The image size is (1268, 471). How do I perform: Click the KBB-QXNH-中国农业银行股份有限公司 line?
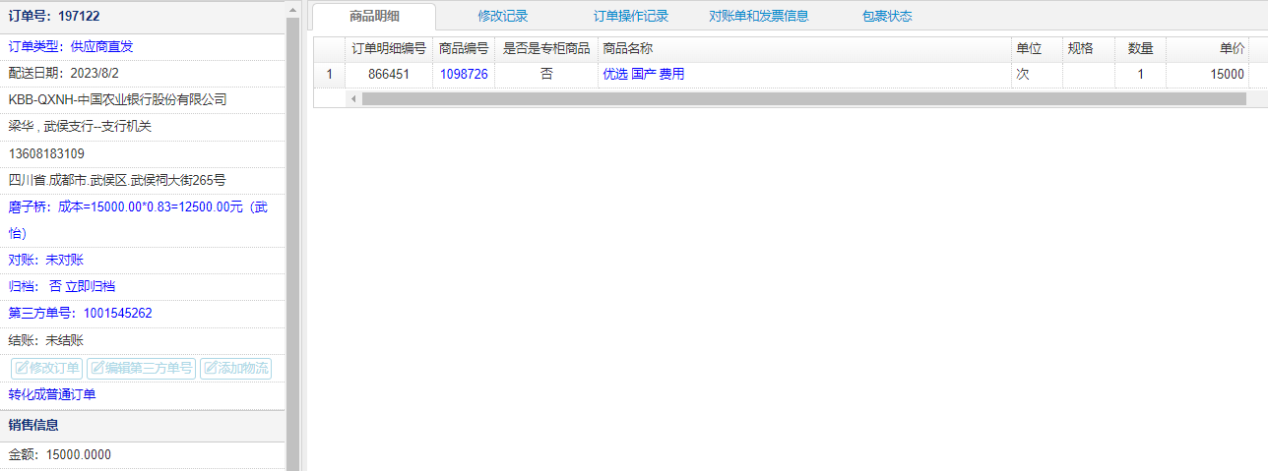pyautogui.click(x=118, y=99)
